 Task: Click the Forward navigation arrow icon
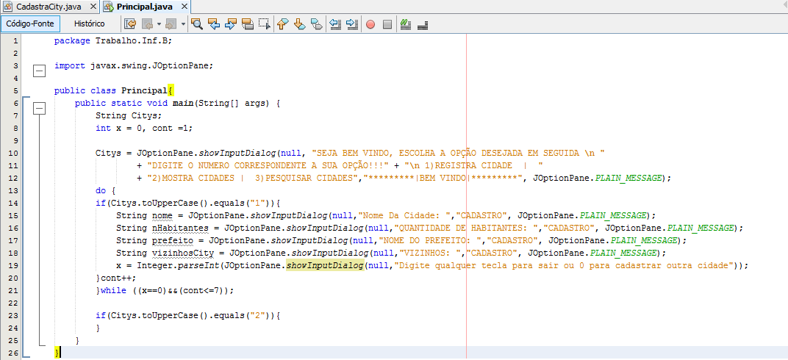coord(171,24)
